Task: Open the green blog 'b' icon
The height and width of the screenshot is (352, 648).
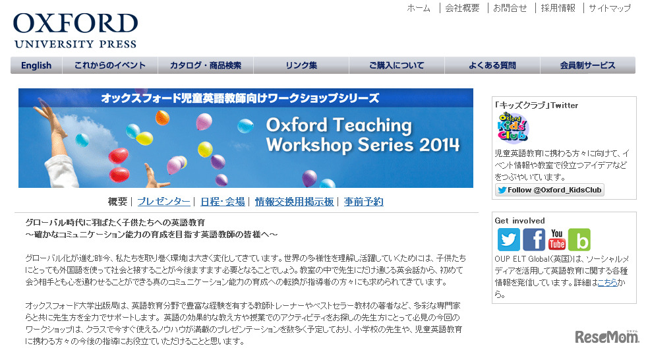Action: pos(579,240)
